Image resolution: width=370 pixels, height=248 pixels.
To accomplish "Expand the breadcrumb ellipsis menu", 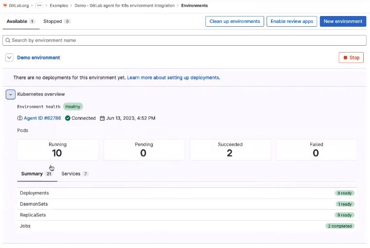I will click(x=39, y=5).
